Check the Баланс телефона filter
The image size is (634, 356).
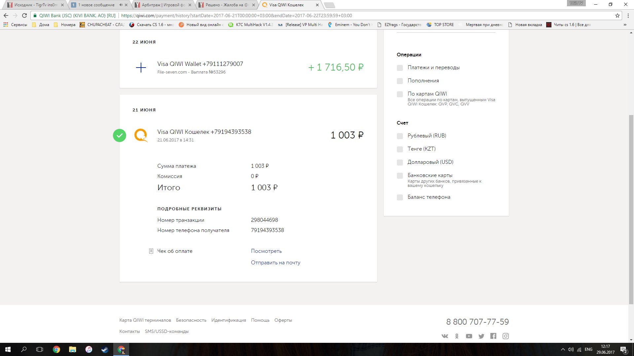400,197
